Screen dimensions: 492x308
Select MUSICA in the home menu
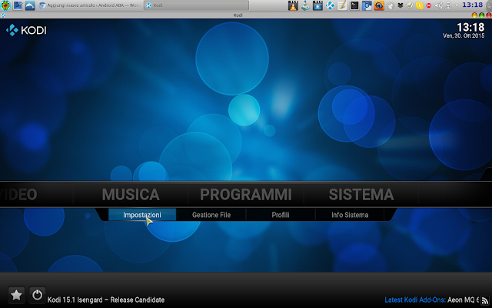pyautogui.click(x=131, y=194)
